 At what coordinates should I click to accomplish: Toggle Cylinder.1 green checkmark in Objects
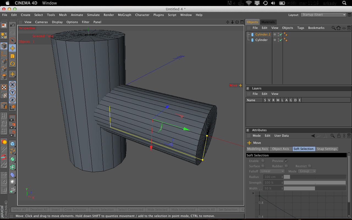[x=281, y=34]
